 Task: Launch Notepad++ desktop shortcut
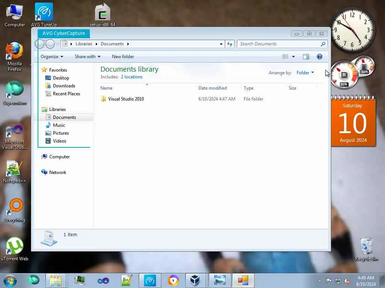15,172
